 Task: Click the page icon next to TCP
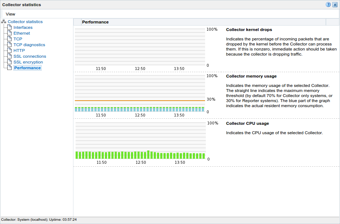(x=9, y=39)
